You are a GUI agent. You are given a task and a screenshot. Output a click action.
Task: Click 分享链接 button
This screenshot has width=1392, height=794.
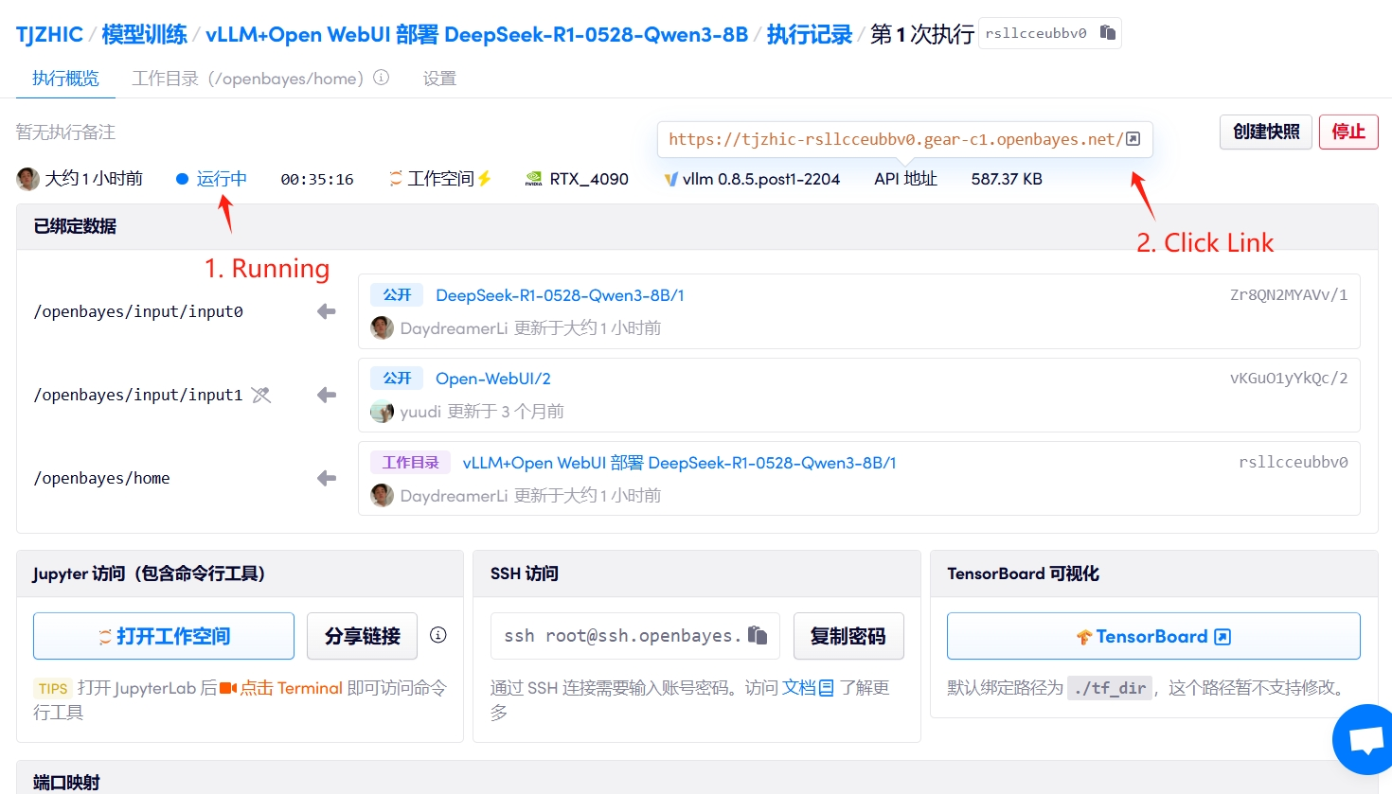click(363, 636)
